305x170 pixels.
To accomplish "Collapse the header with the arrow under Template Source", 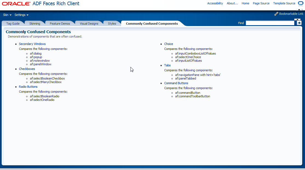I will tap(299, 10).
